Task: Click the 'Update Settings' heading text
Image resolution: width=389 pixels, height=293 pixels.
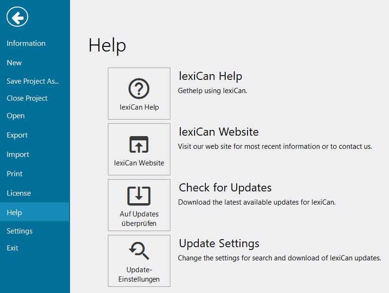Action: coord(219,243)
